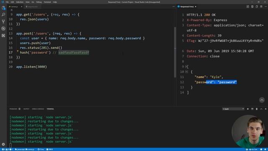Switch to the Output panel tab

(x=26, y=109)
